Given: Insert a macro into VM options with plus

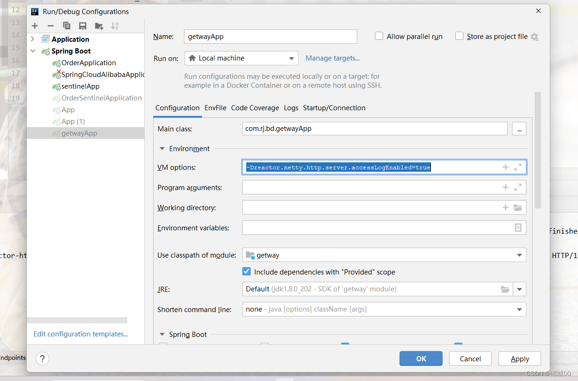Looking at the screenshot, I should click(506, 167).
